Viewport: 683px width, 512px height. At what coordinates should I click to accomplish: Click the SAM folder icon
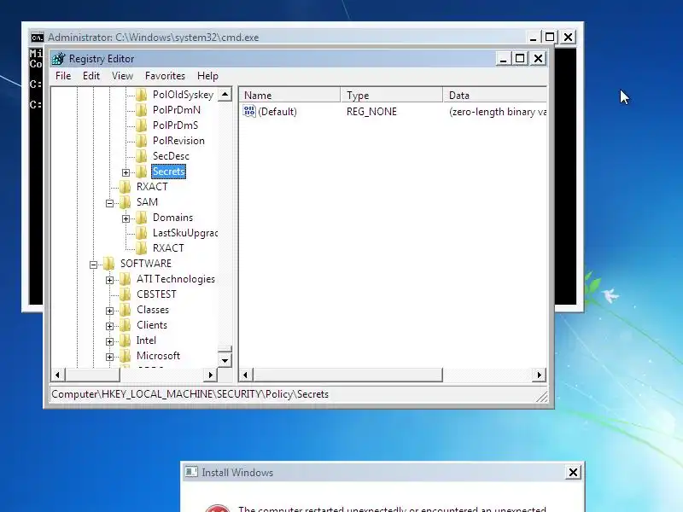(x=125, y=202)
